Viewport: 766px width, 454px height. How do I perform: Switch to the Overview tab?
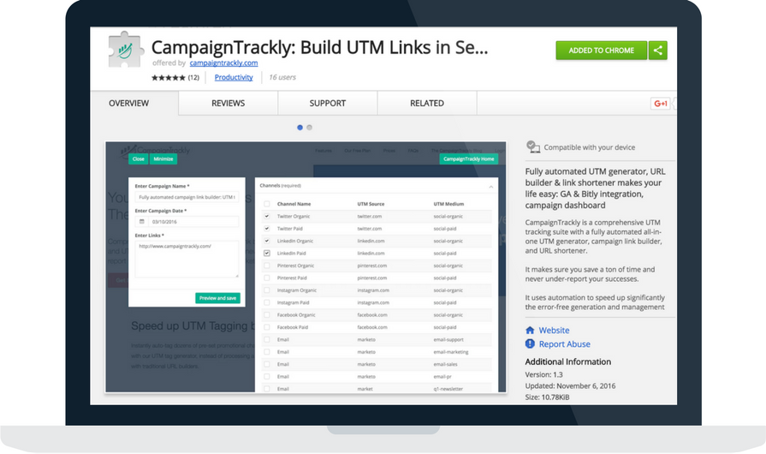point(129,103)
